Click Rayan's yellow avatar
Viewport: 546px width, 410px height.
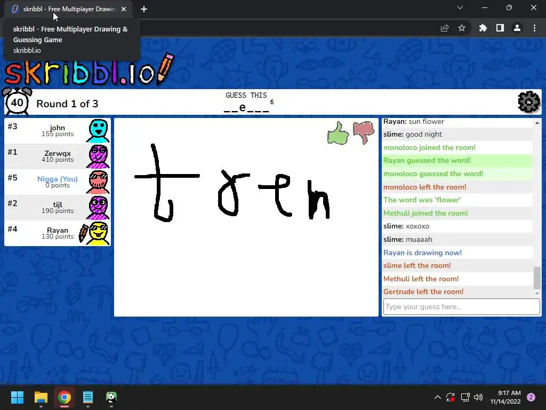(x=99, y=233)
